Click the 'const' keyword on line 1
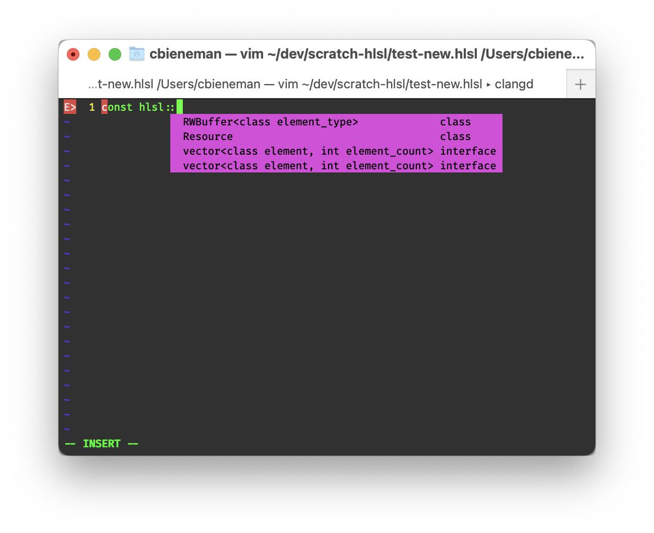Viewport: 654px width, 533px height. tap(117, 107)
